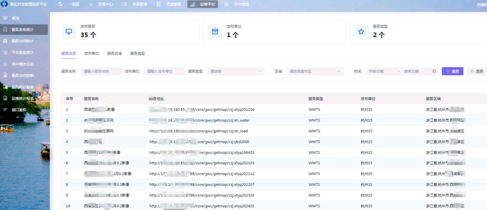The width and height of the screenshot is (487, 210).
Task: Click the 服务类型 column header
Action: point(316,99)
